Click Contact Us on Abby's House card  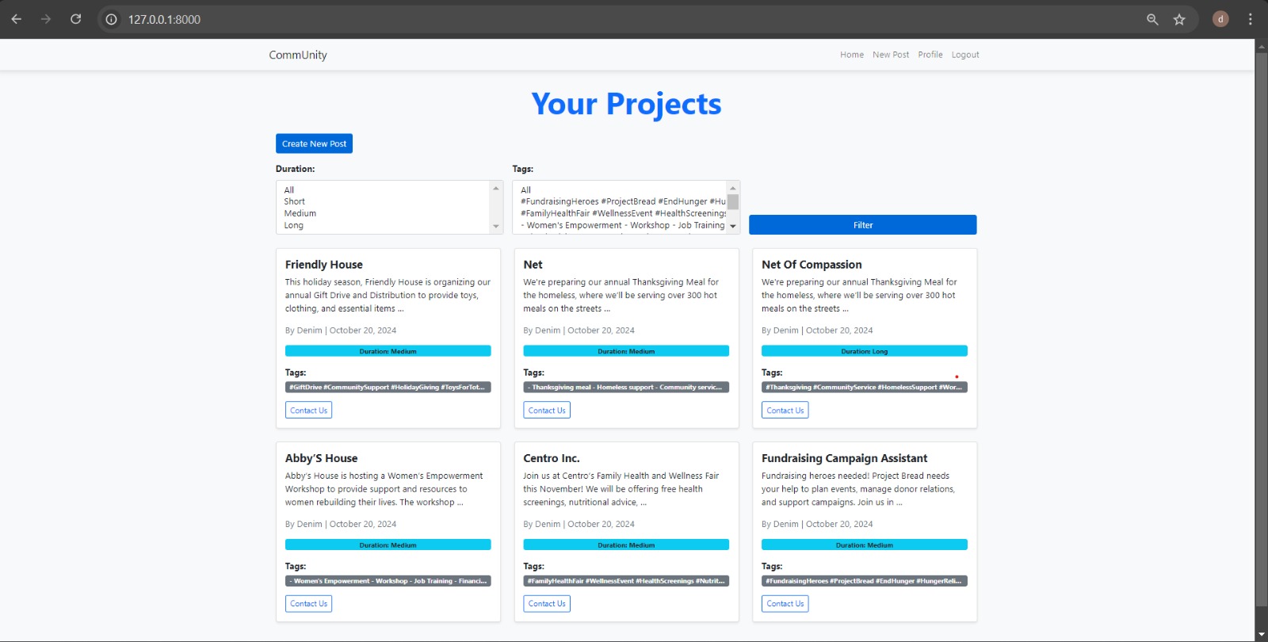click(308, 603)
